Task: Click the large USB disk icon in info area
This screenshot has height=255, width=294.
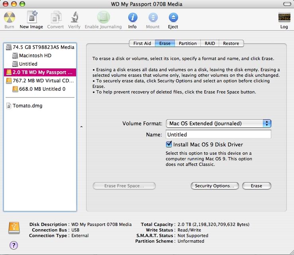Action: 14,228
